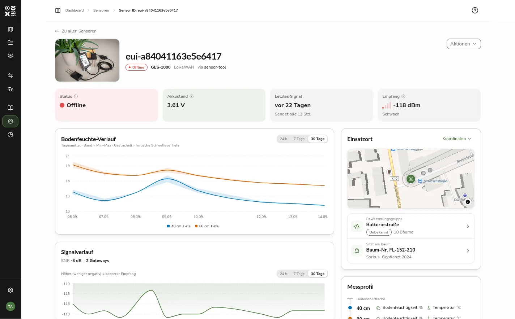
Task: Select 7 Tage in Signalverlauf chart
Action: click(x=299, y=274)
